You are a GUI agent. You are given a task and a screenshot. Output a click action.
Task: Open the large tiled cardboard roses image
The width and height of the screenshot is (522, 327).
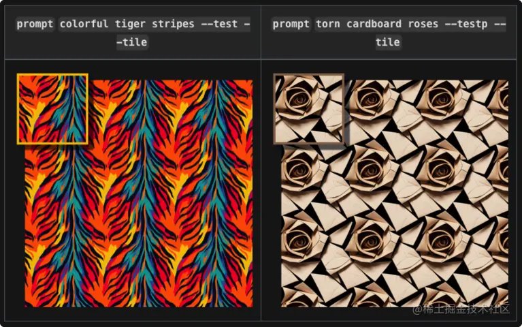coord(395,193)
